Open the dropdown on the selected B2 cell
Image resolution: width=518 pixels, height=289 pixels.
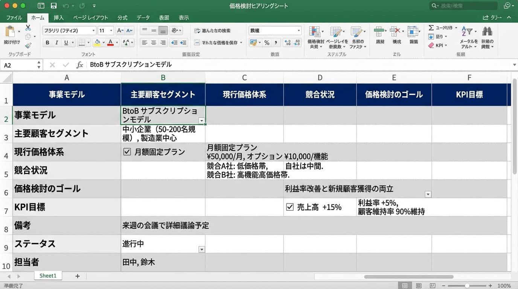point(202,120)
